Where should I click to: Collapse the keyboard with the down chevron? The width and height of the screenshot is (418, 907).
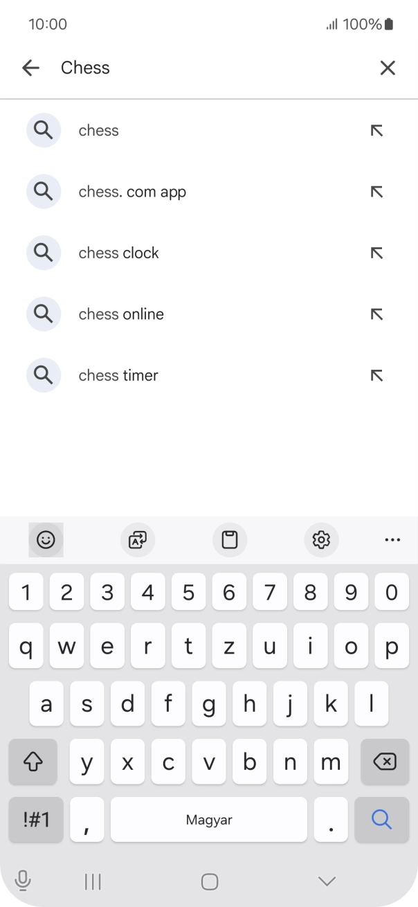click(325, 881)
